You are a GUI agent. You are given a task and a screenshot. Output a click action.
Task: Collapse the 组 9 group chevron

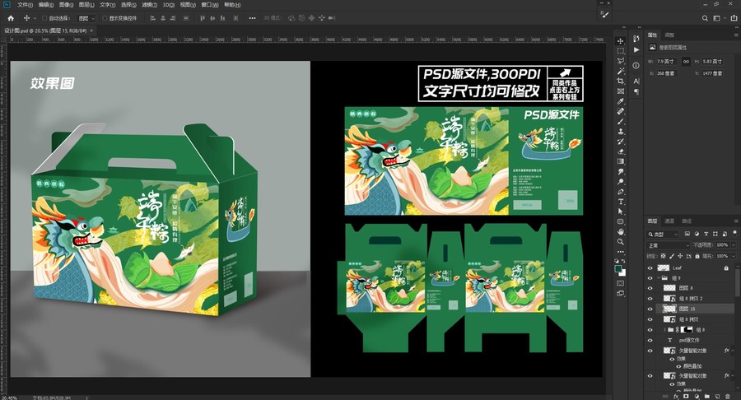[x=659, y=278]
